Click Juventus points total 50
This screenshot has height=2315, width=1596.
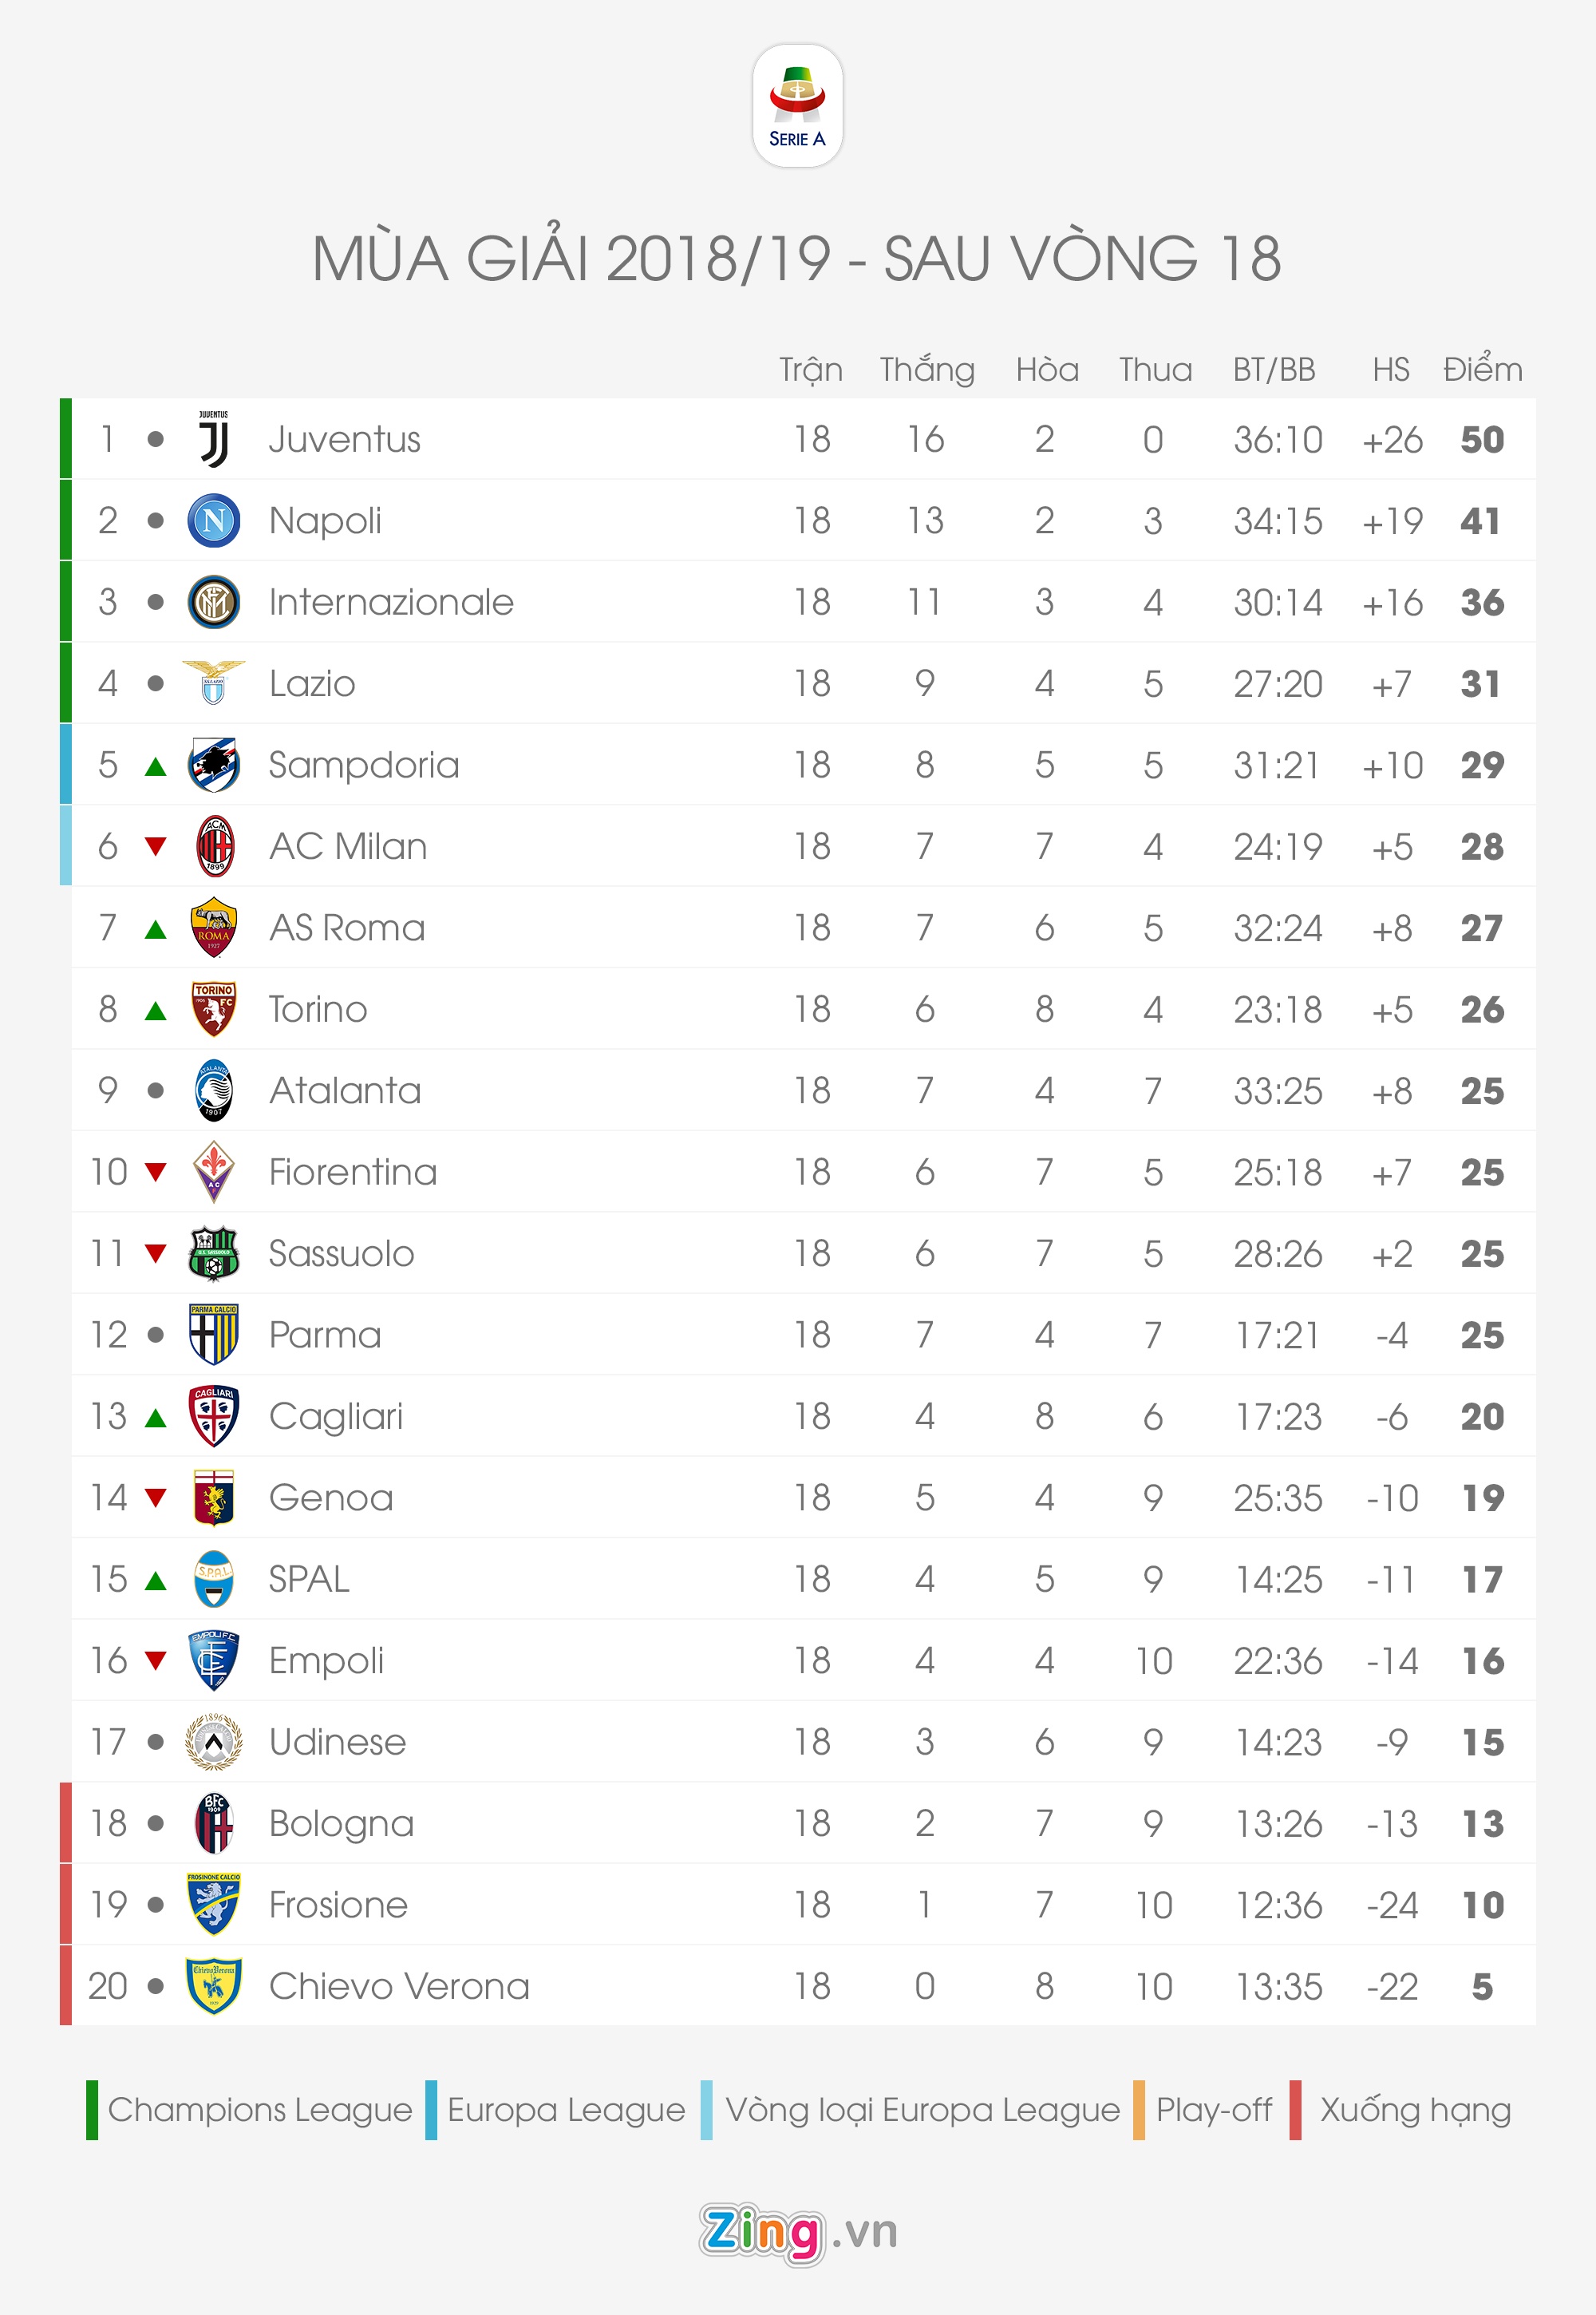point(1482,440)
